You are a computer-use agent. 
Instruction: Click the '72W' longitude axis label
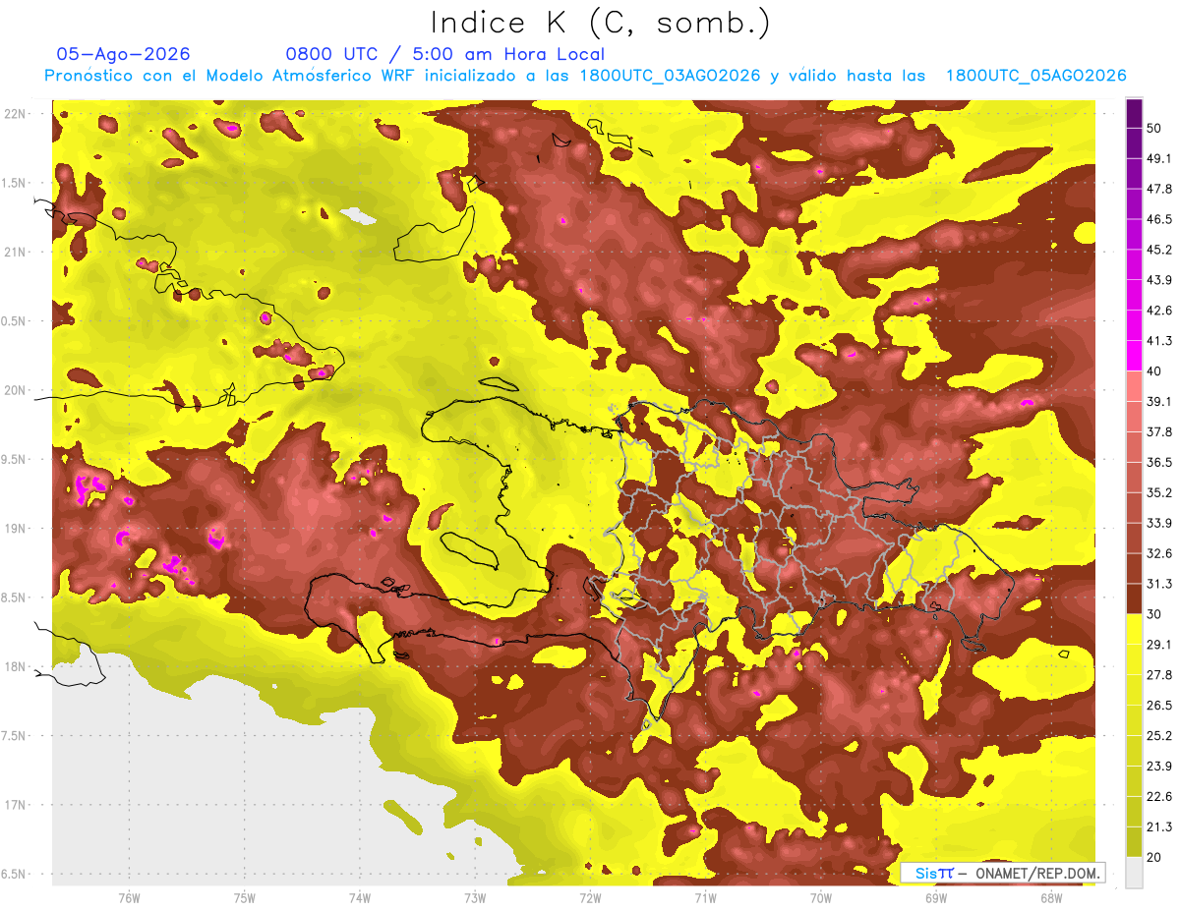point(590,898)
